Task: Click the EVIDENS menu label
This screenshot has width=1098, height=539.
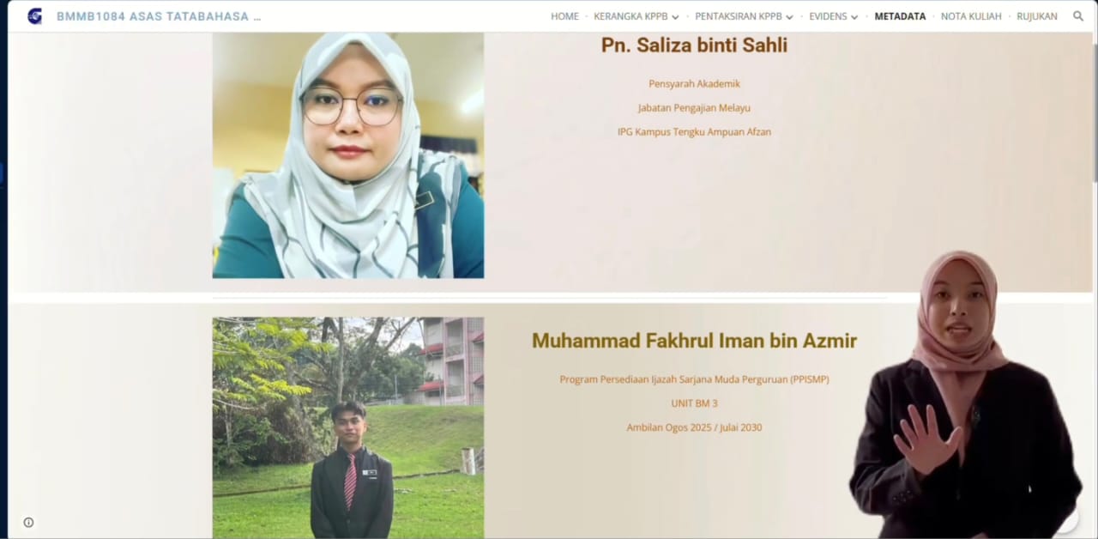Action: [x=828, y=16]
